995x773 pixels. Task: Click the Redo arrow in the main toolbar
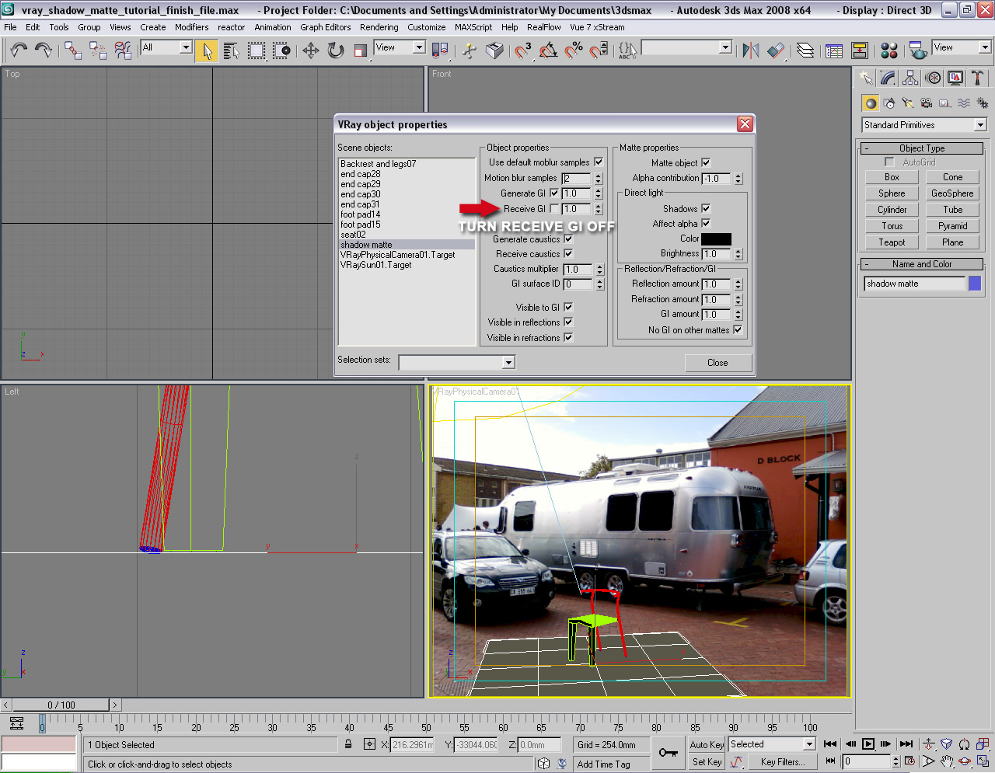click(x=44, y=50)
